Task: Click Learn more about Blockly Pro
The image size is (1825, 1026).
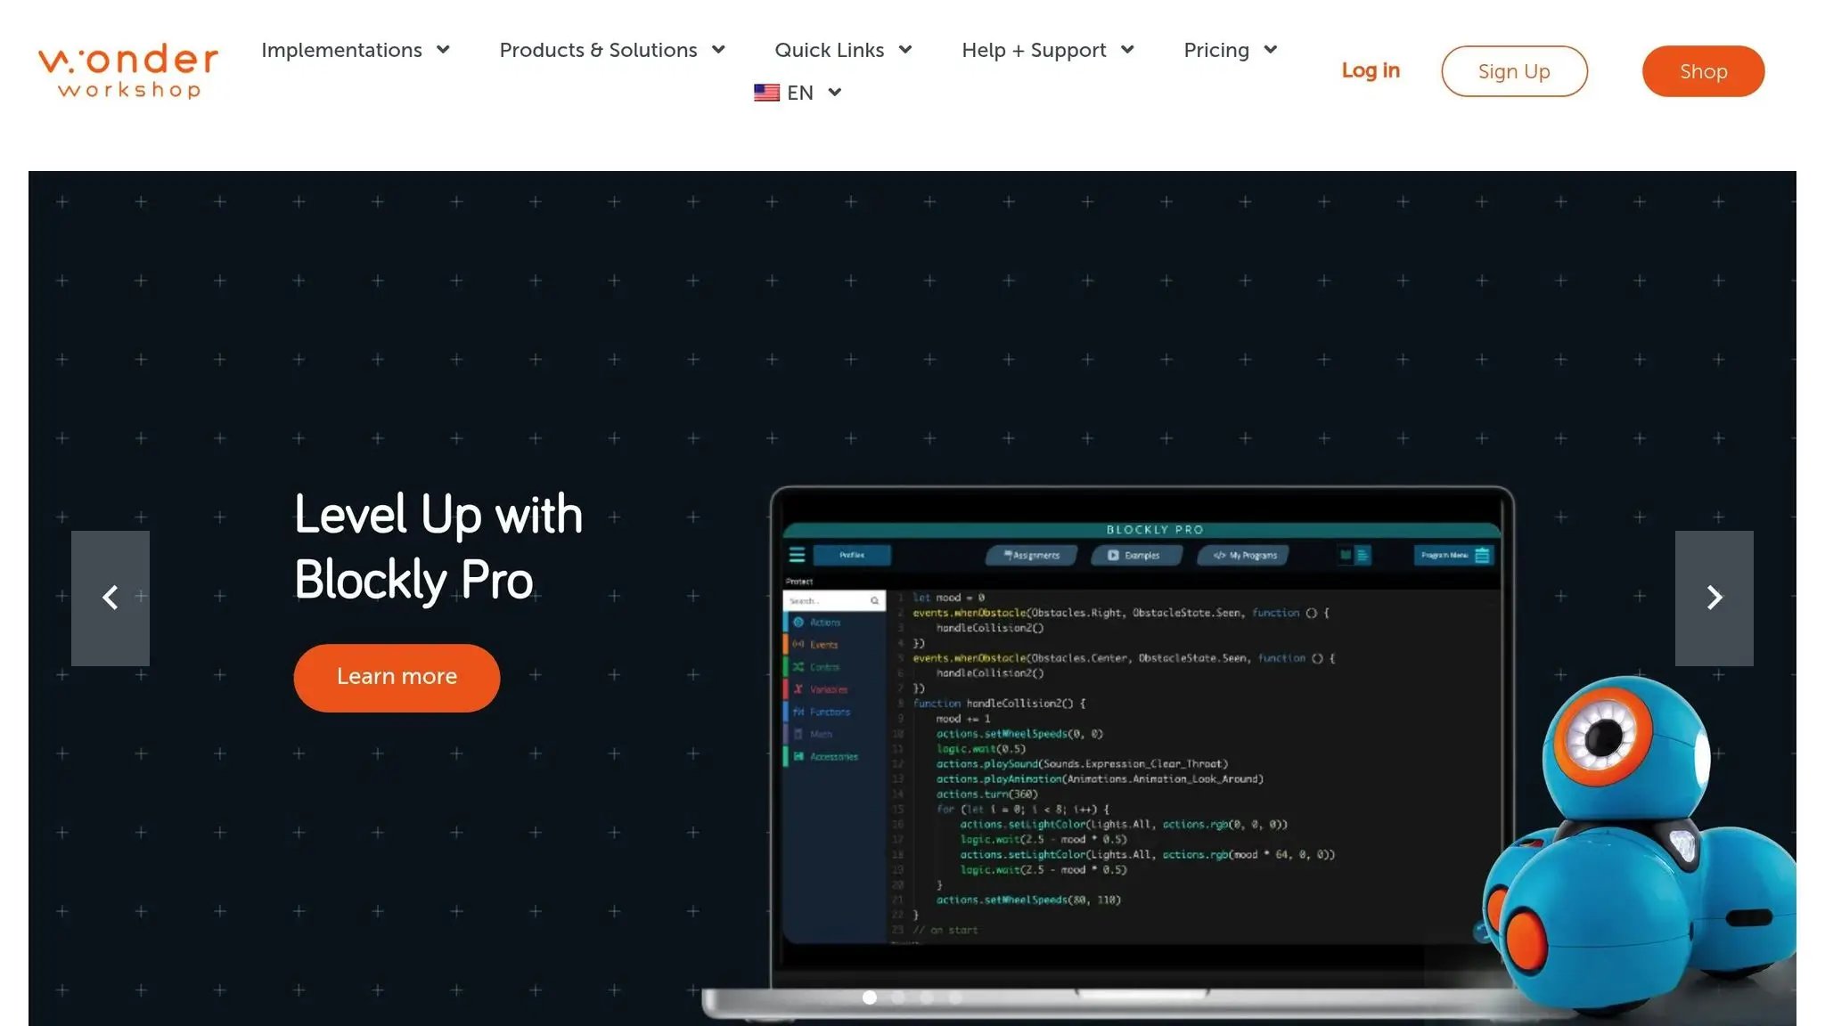Action: 397,677
